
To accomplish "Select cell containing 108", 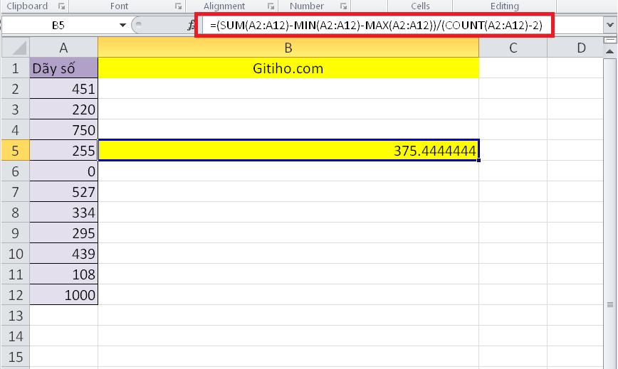I will tap(64, 274).
